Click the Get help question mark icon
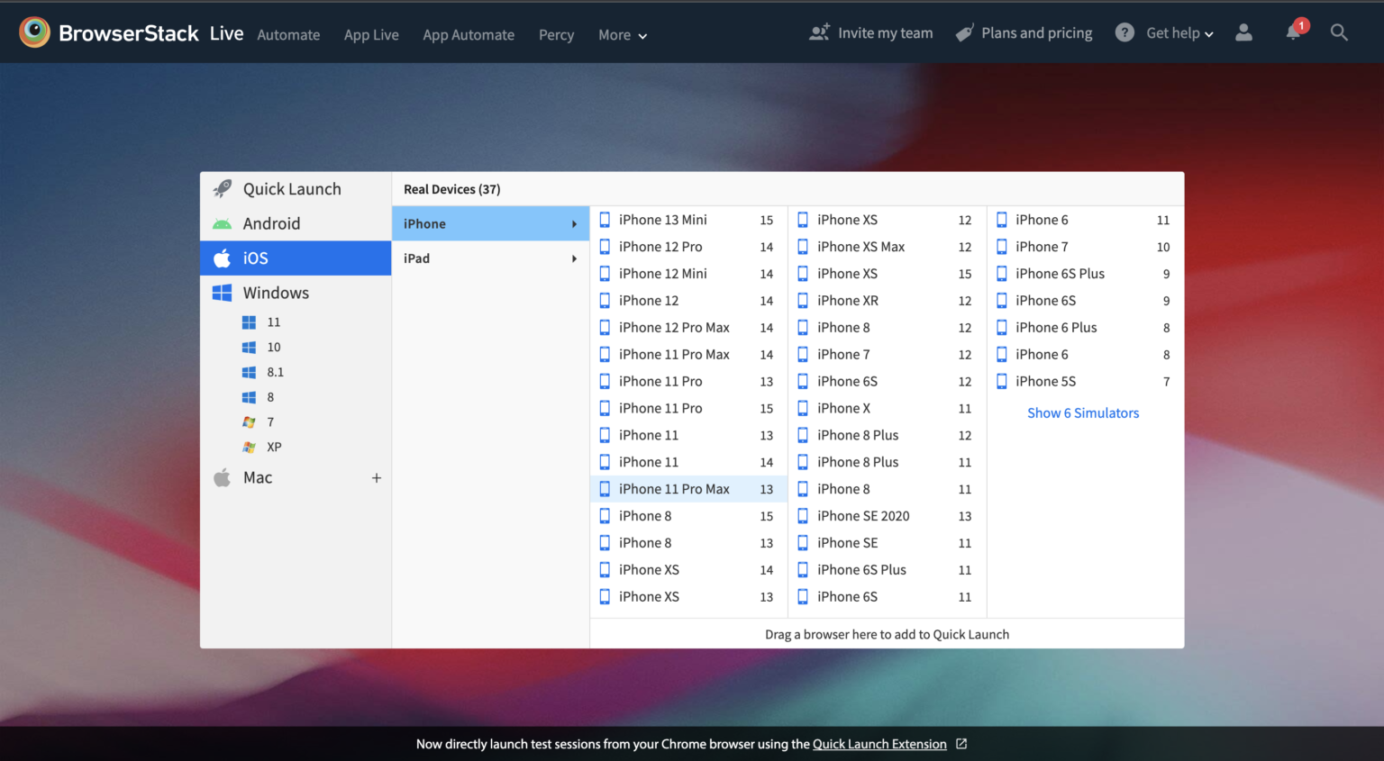The image size is (1384, 761). tap(1124, 32)
